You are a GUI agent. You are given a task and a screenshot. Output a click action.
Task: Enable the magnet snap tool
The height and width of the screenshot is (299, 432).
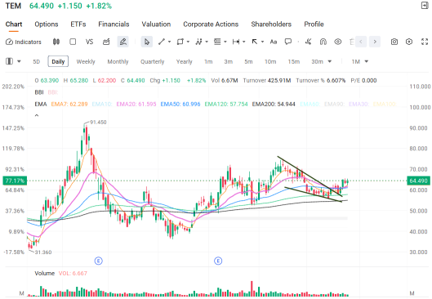click(x=323, y=42)
